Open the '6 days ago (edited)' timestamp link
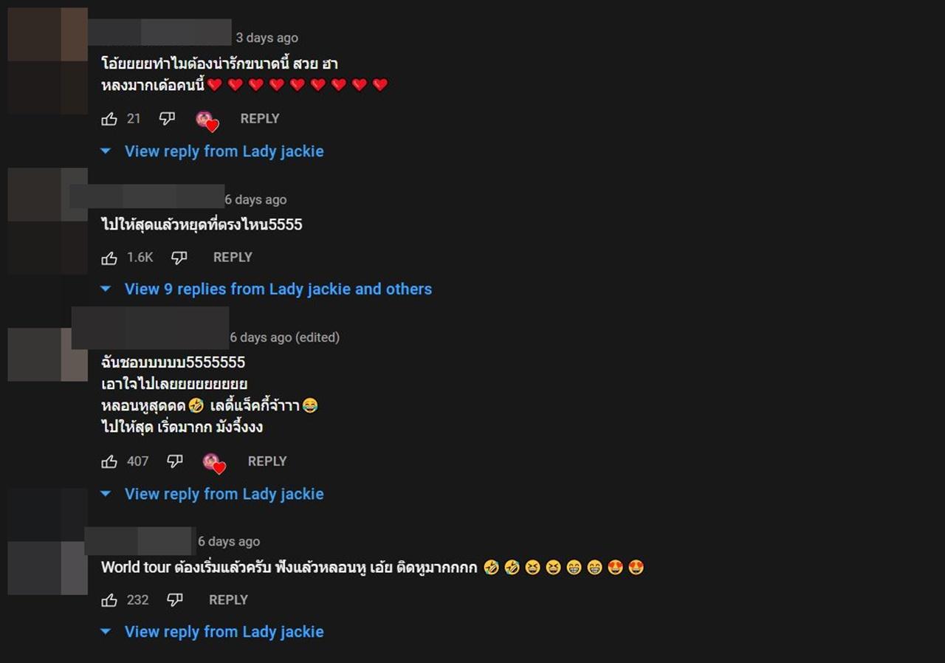 click(x=284, y=337)
